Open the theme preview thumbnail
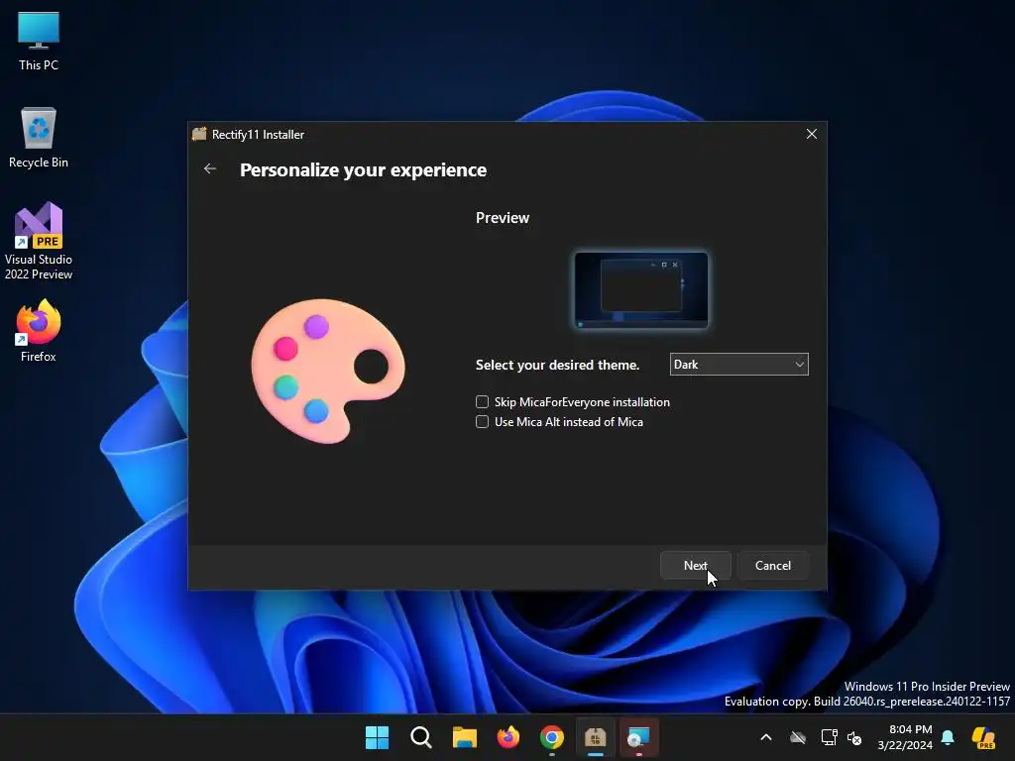This screenshot has width=1015, height=761. coord(641,290)
